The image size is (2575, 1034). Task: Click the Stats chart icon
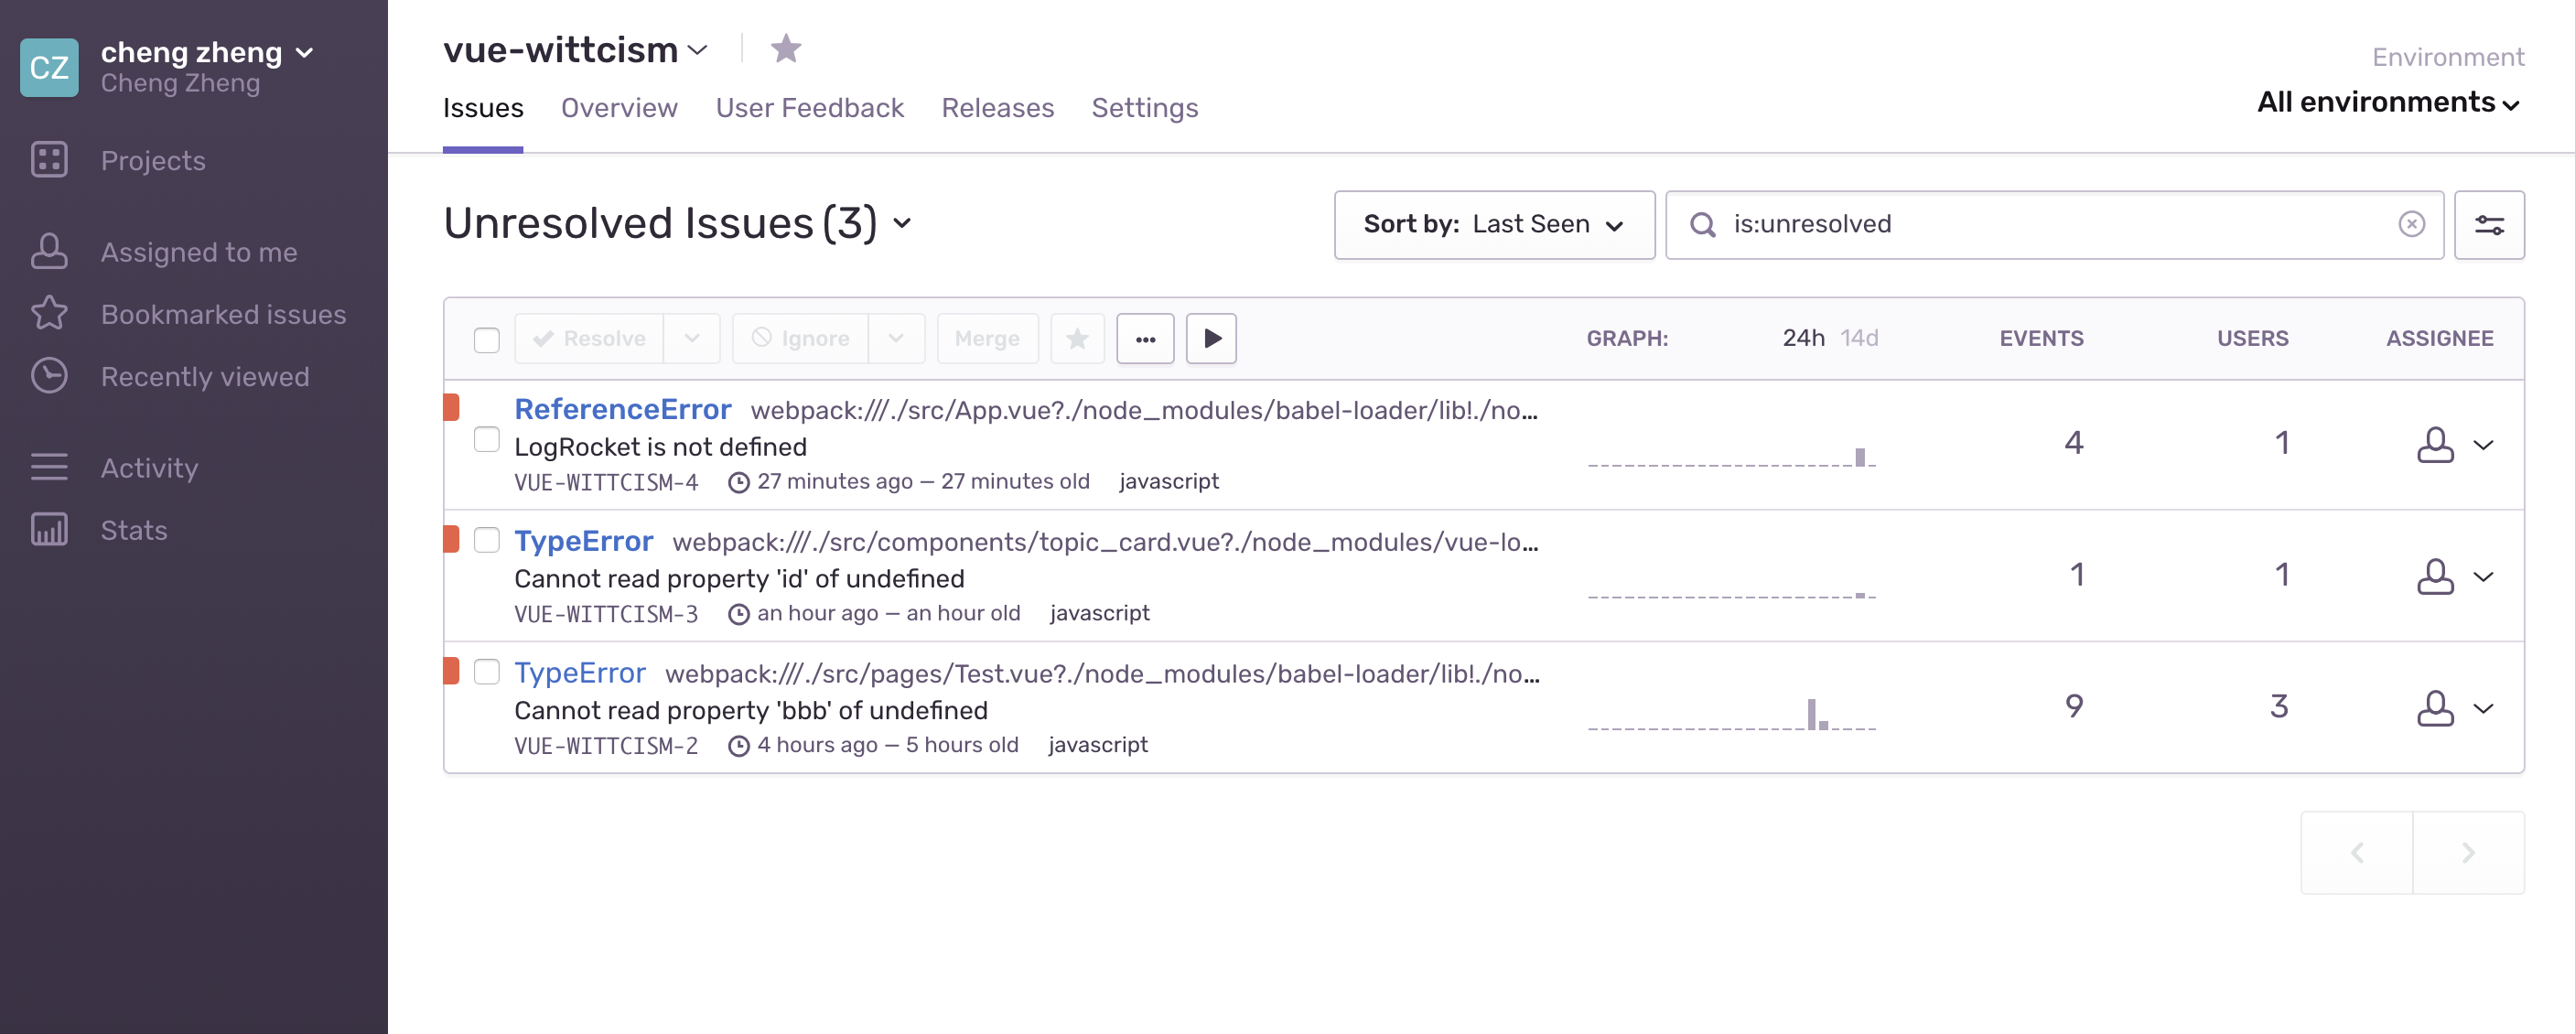tap(49, 529)
